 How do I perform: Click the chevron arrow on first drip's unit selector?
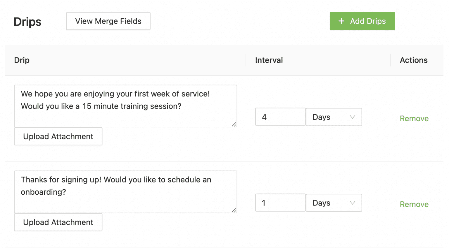click(352, 117)
